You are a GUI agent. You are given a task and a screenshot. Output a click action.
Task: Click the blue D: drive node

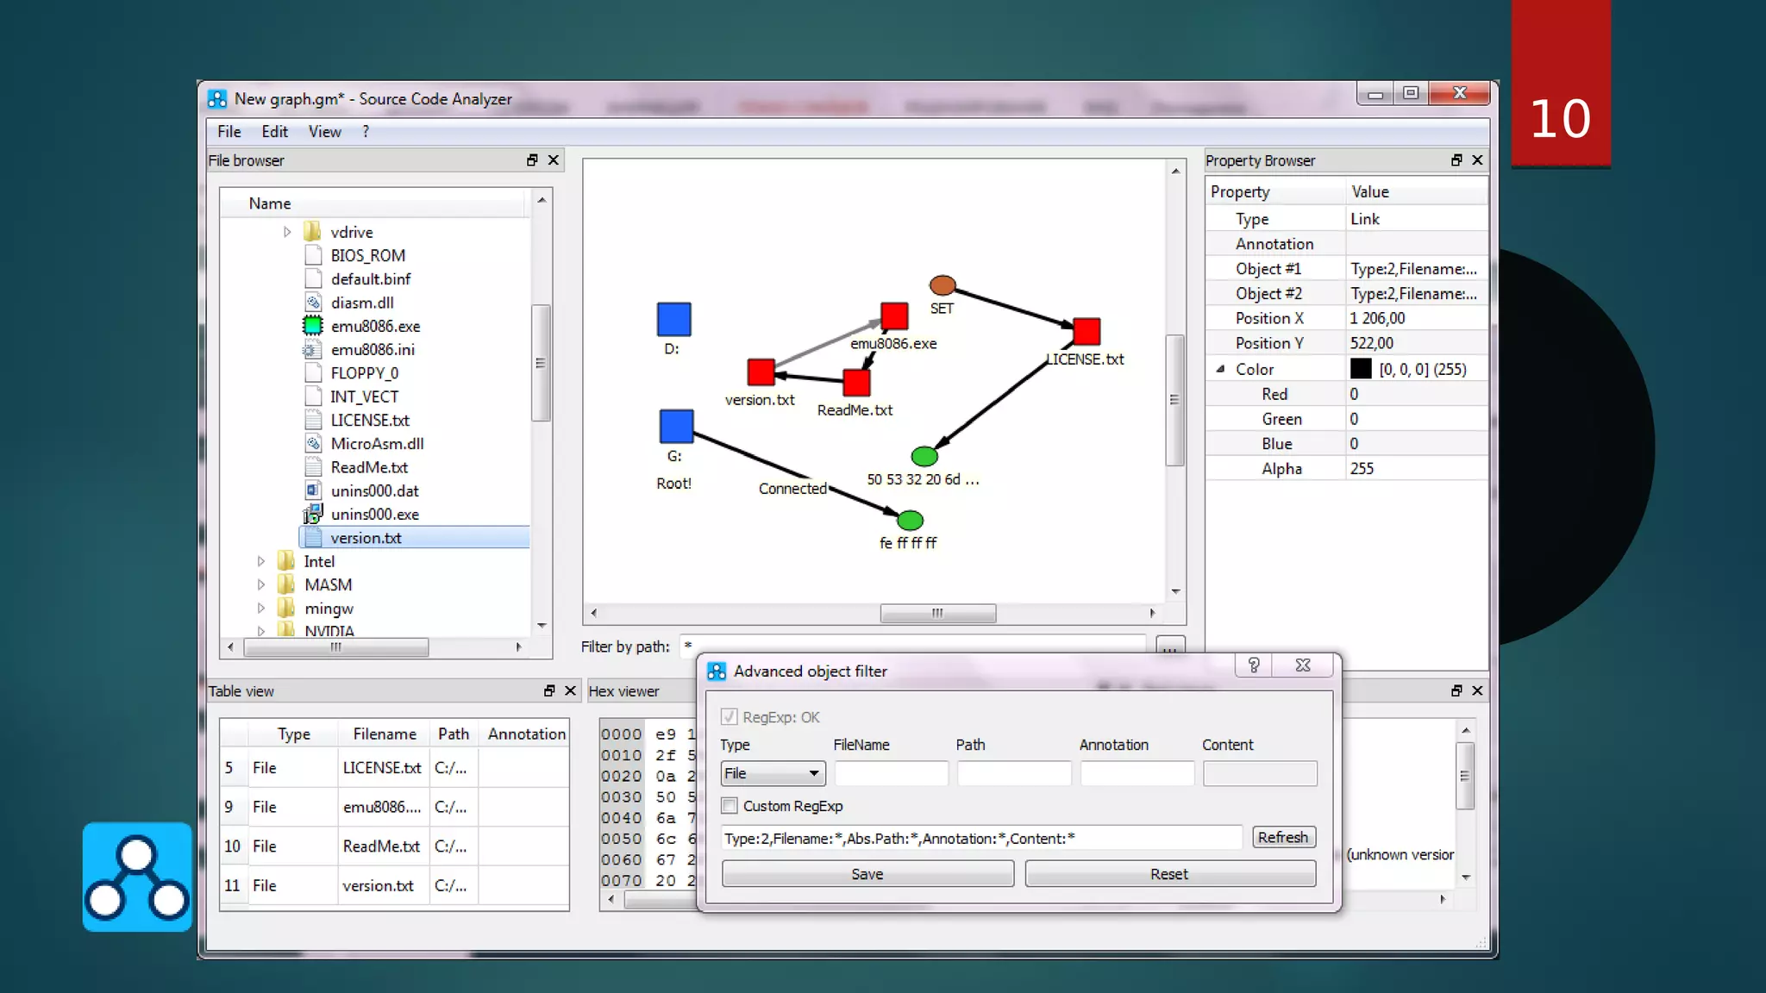pyautogui.click(x=673, y=319)
